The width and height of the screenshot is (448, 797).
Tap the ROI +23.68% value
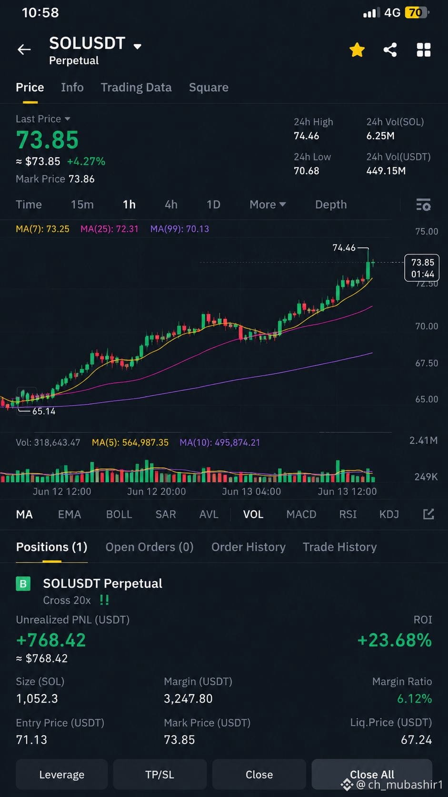click(395, 640)
